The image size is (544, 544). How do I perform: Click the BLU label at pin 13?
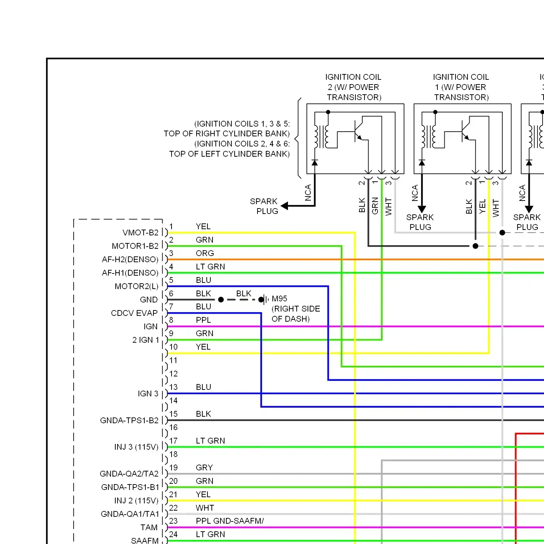203,387
